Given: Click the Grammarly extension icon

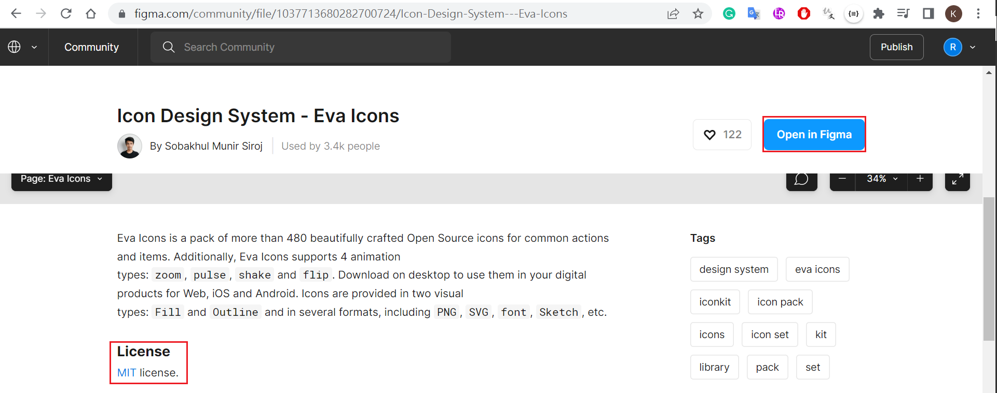Looking at the screenshot, I should coord(729,14).
